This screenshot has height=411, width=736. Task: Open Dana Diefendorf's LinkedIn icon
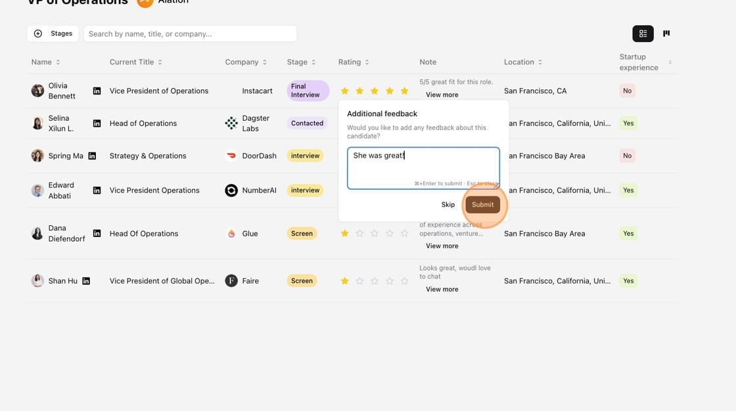(97, 234)
